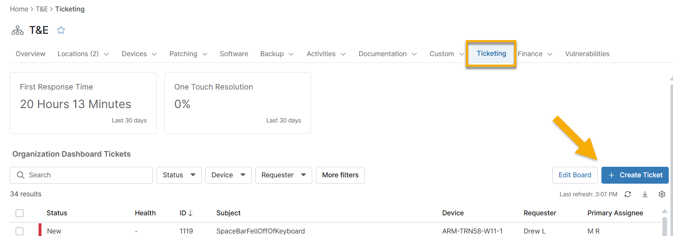
Task: Click the ID column sort arrow
Action: coord(191,213)
